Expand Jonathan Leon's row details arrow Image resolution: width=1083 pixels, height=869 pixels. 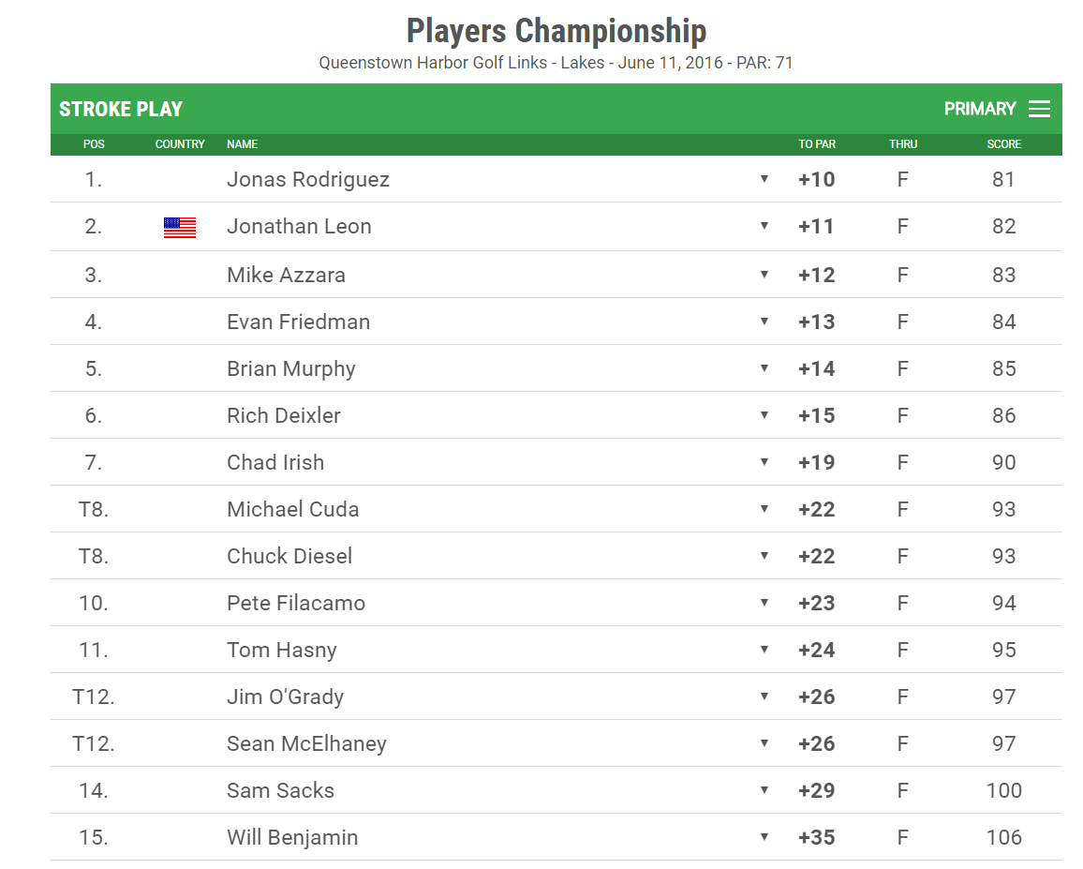tap(764, 226)
